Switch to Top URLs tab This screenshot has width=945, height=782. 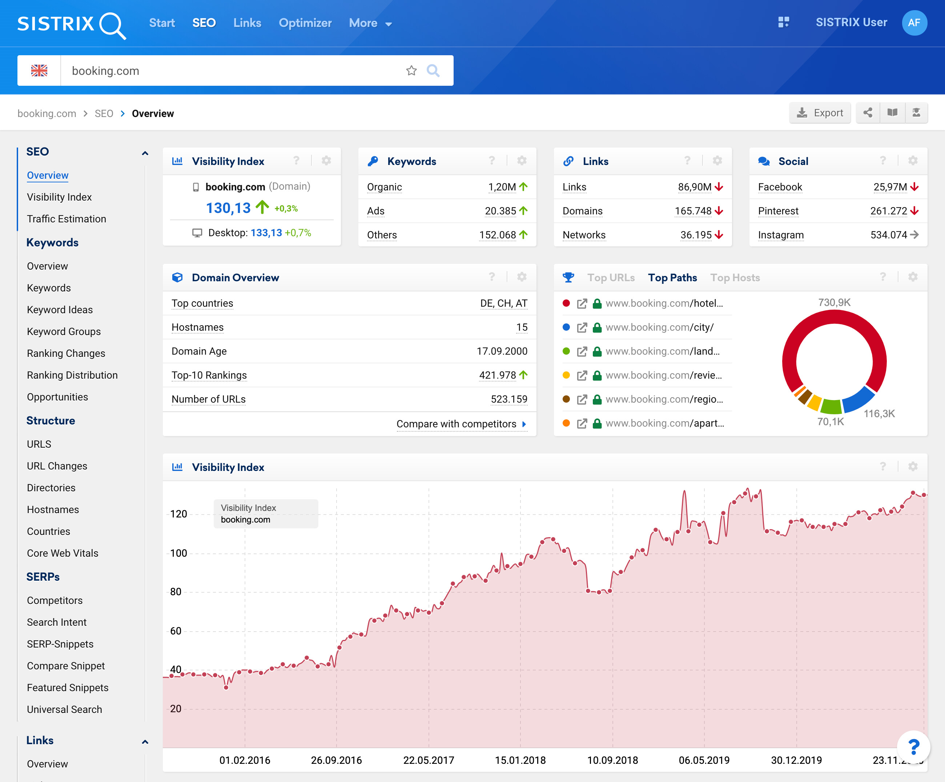611,278
